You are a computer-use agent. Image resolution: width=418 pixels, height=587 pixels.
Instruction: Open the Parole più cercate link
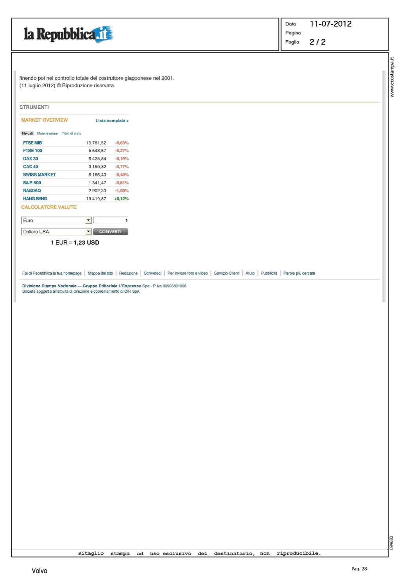(299, 274)
